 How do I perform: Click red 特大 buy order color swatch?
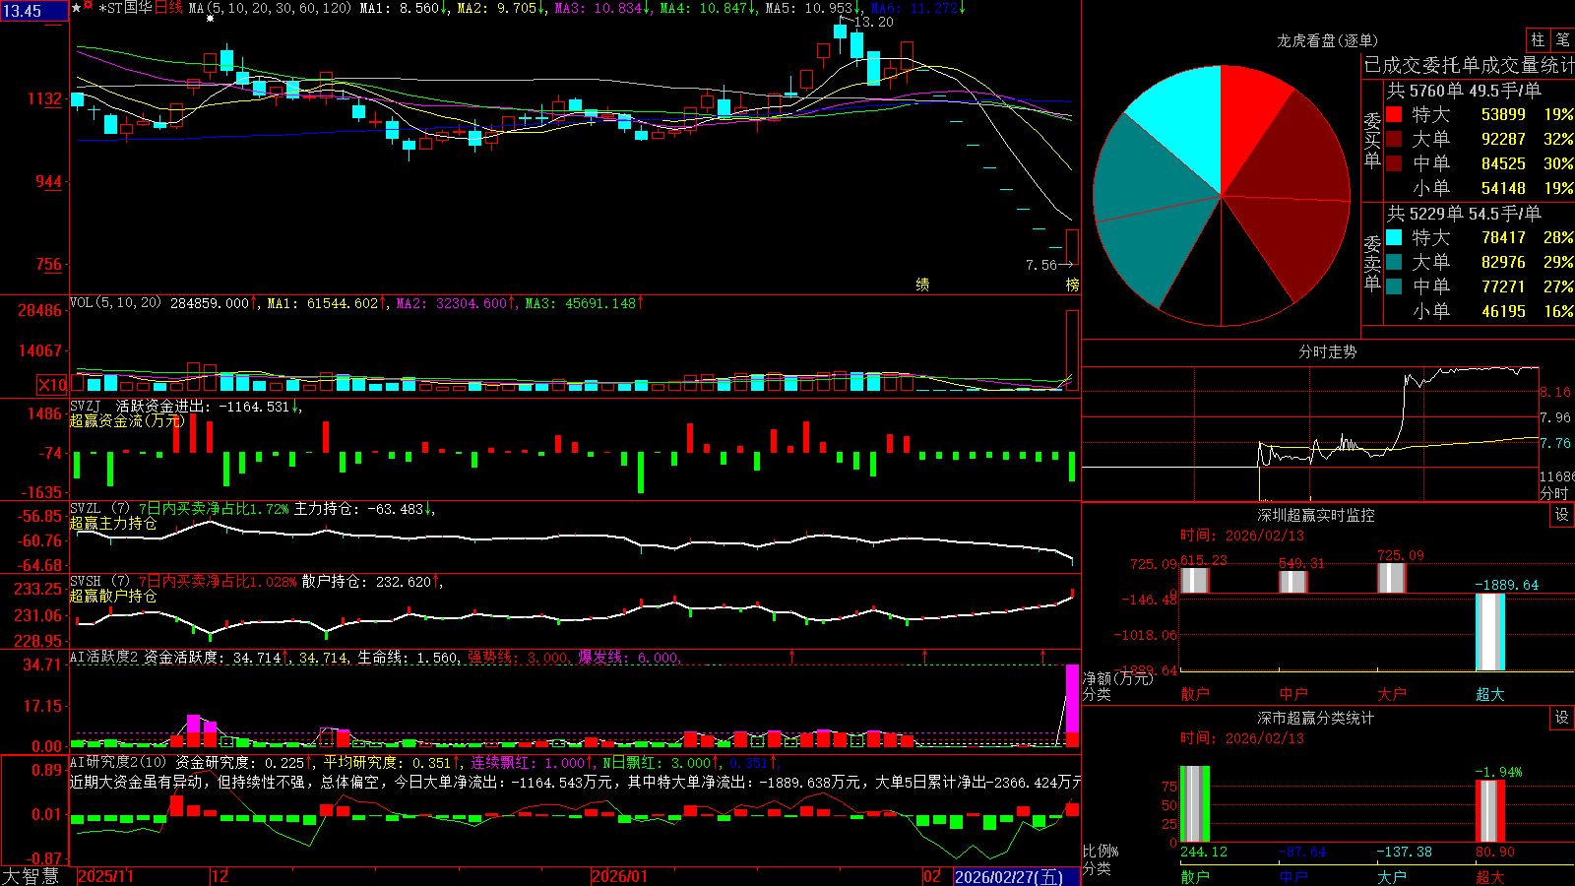tap(1394, 114)
